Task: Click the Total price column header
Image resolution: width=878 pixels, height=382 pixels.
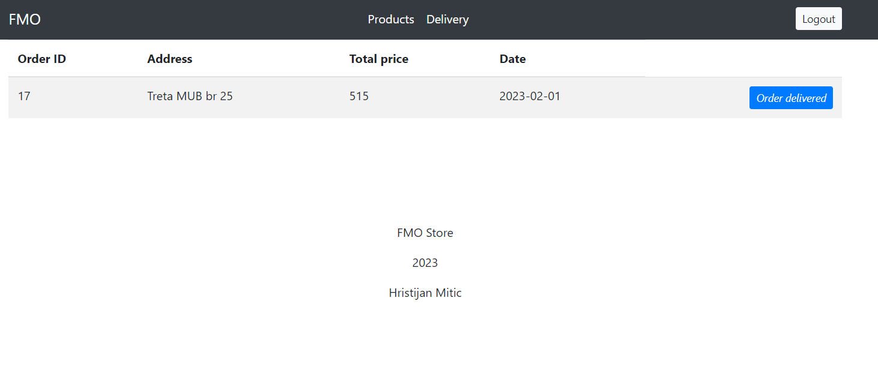Action: tap(379, 59)
